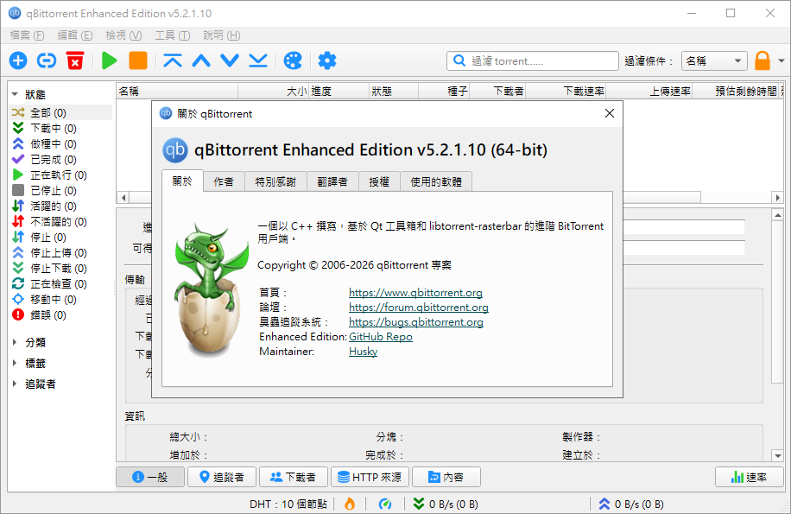791x514 pixels.
Task: Switch to the 翻譯者 tab
Action: (332, 181)
